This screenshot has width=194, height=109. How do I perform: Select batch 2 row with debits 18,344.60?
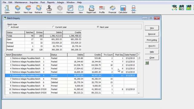tap(71, 62)
